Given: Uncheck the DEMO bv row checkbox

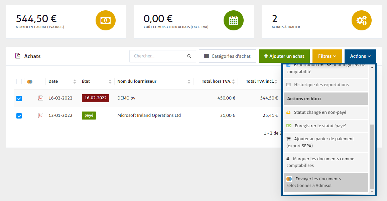Looking at the screenshot, I should (19, 98).
